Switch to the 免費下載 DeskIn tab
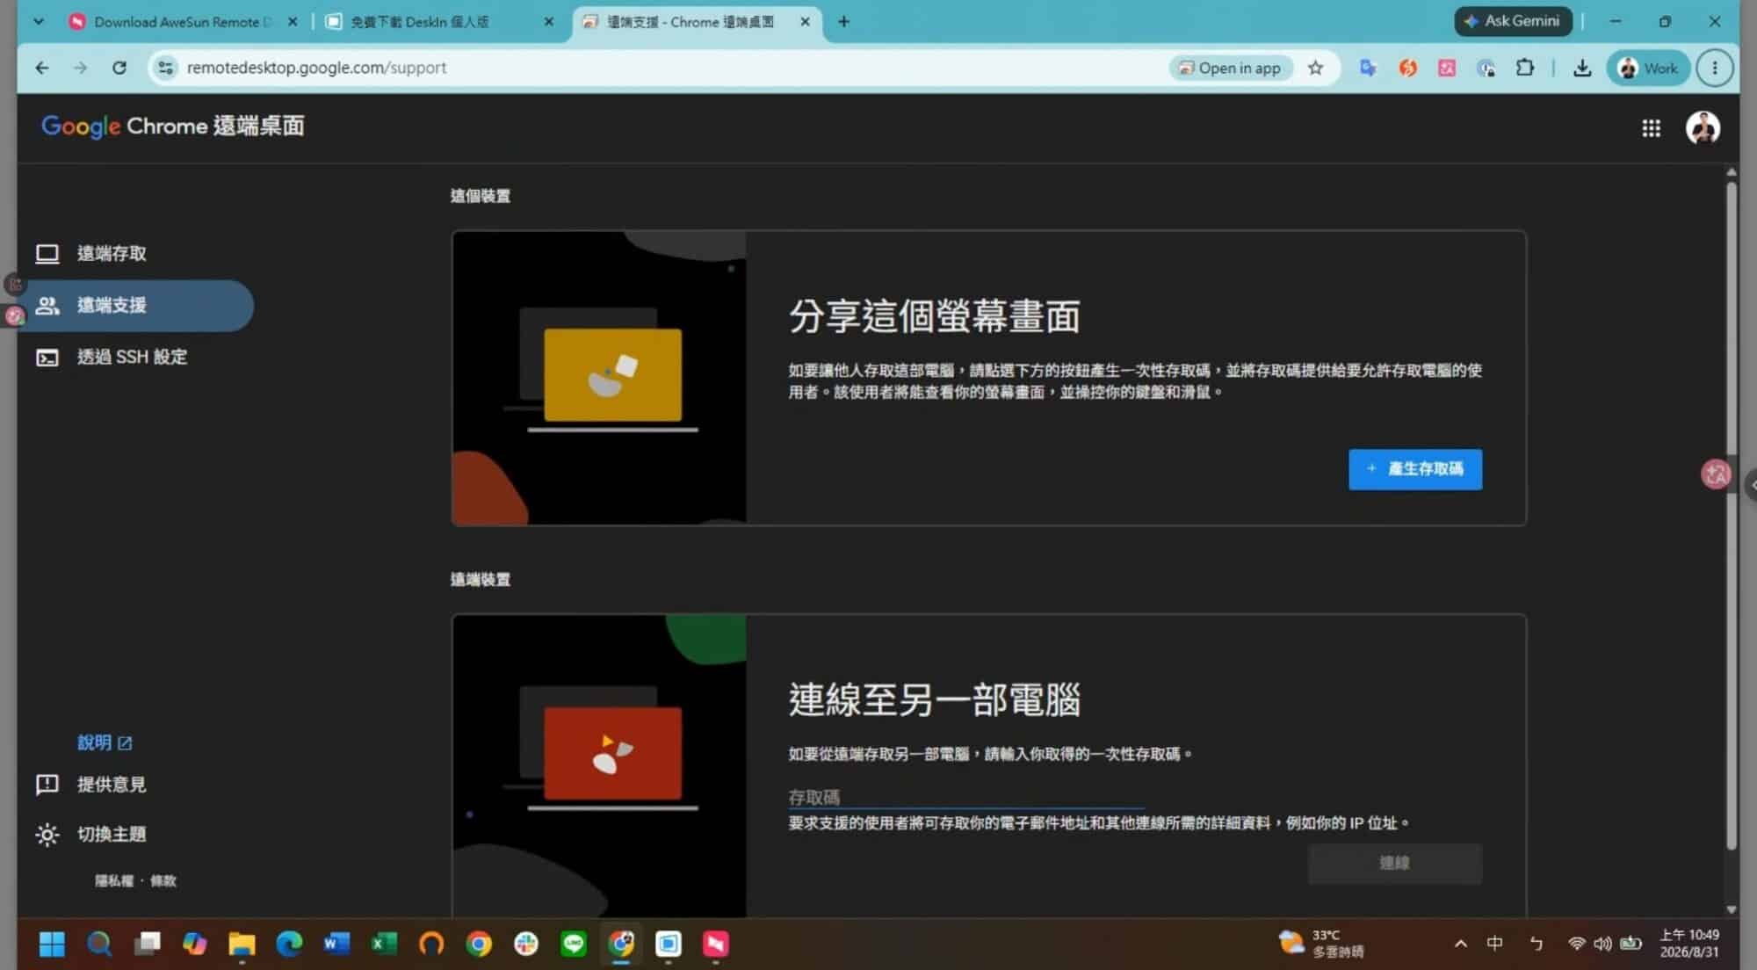The height and width of the screenshot is (970, 1757). 420,22
